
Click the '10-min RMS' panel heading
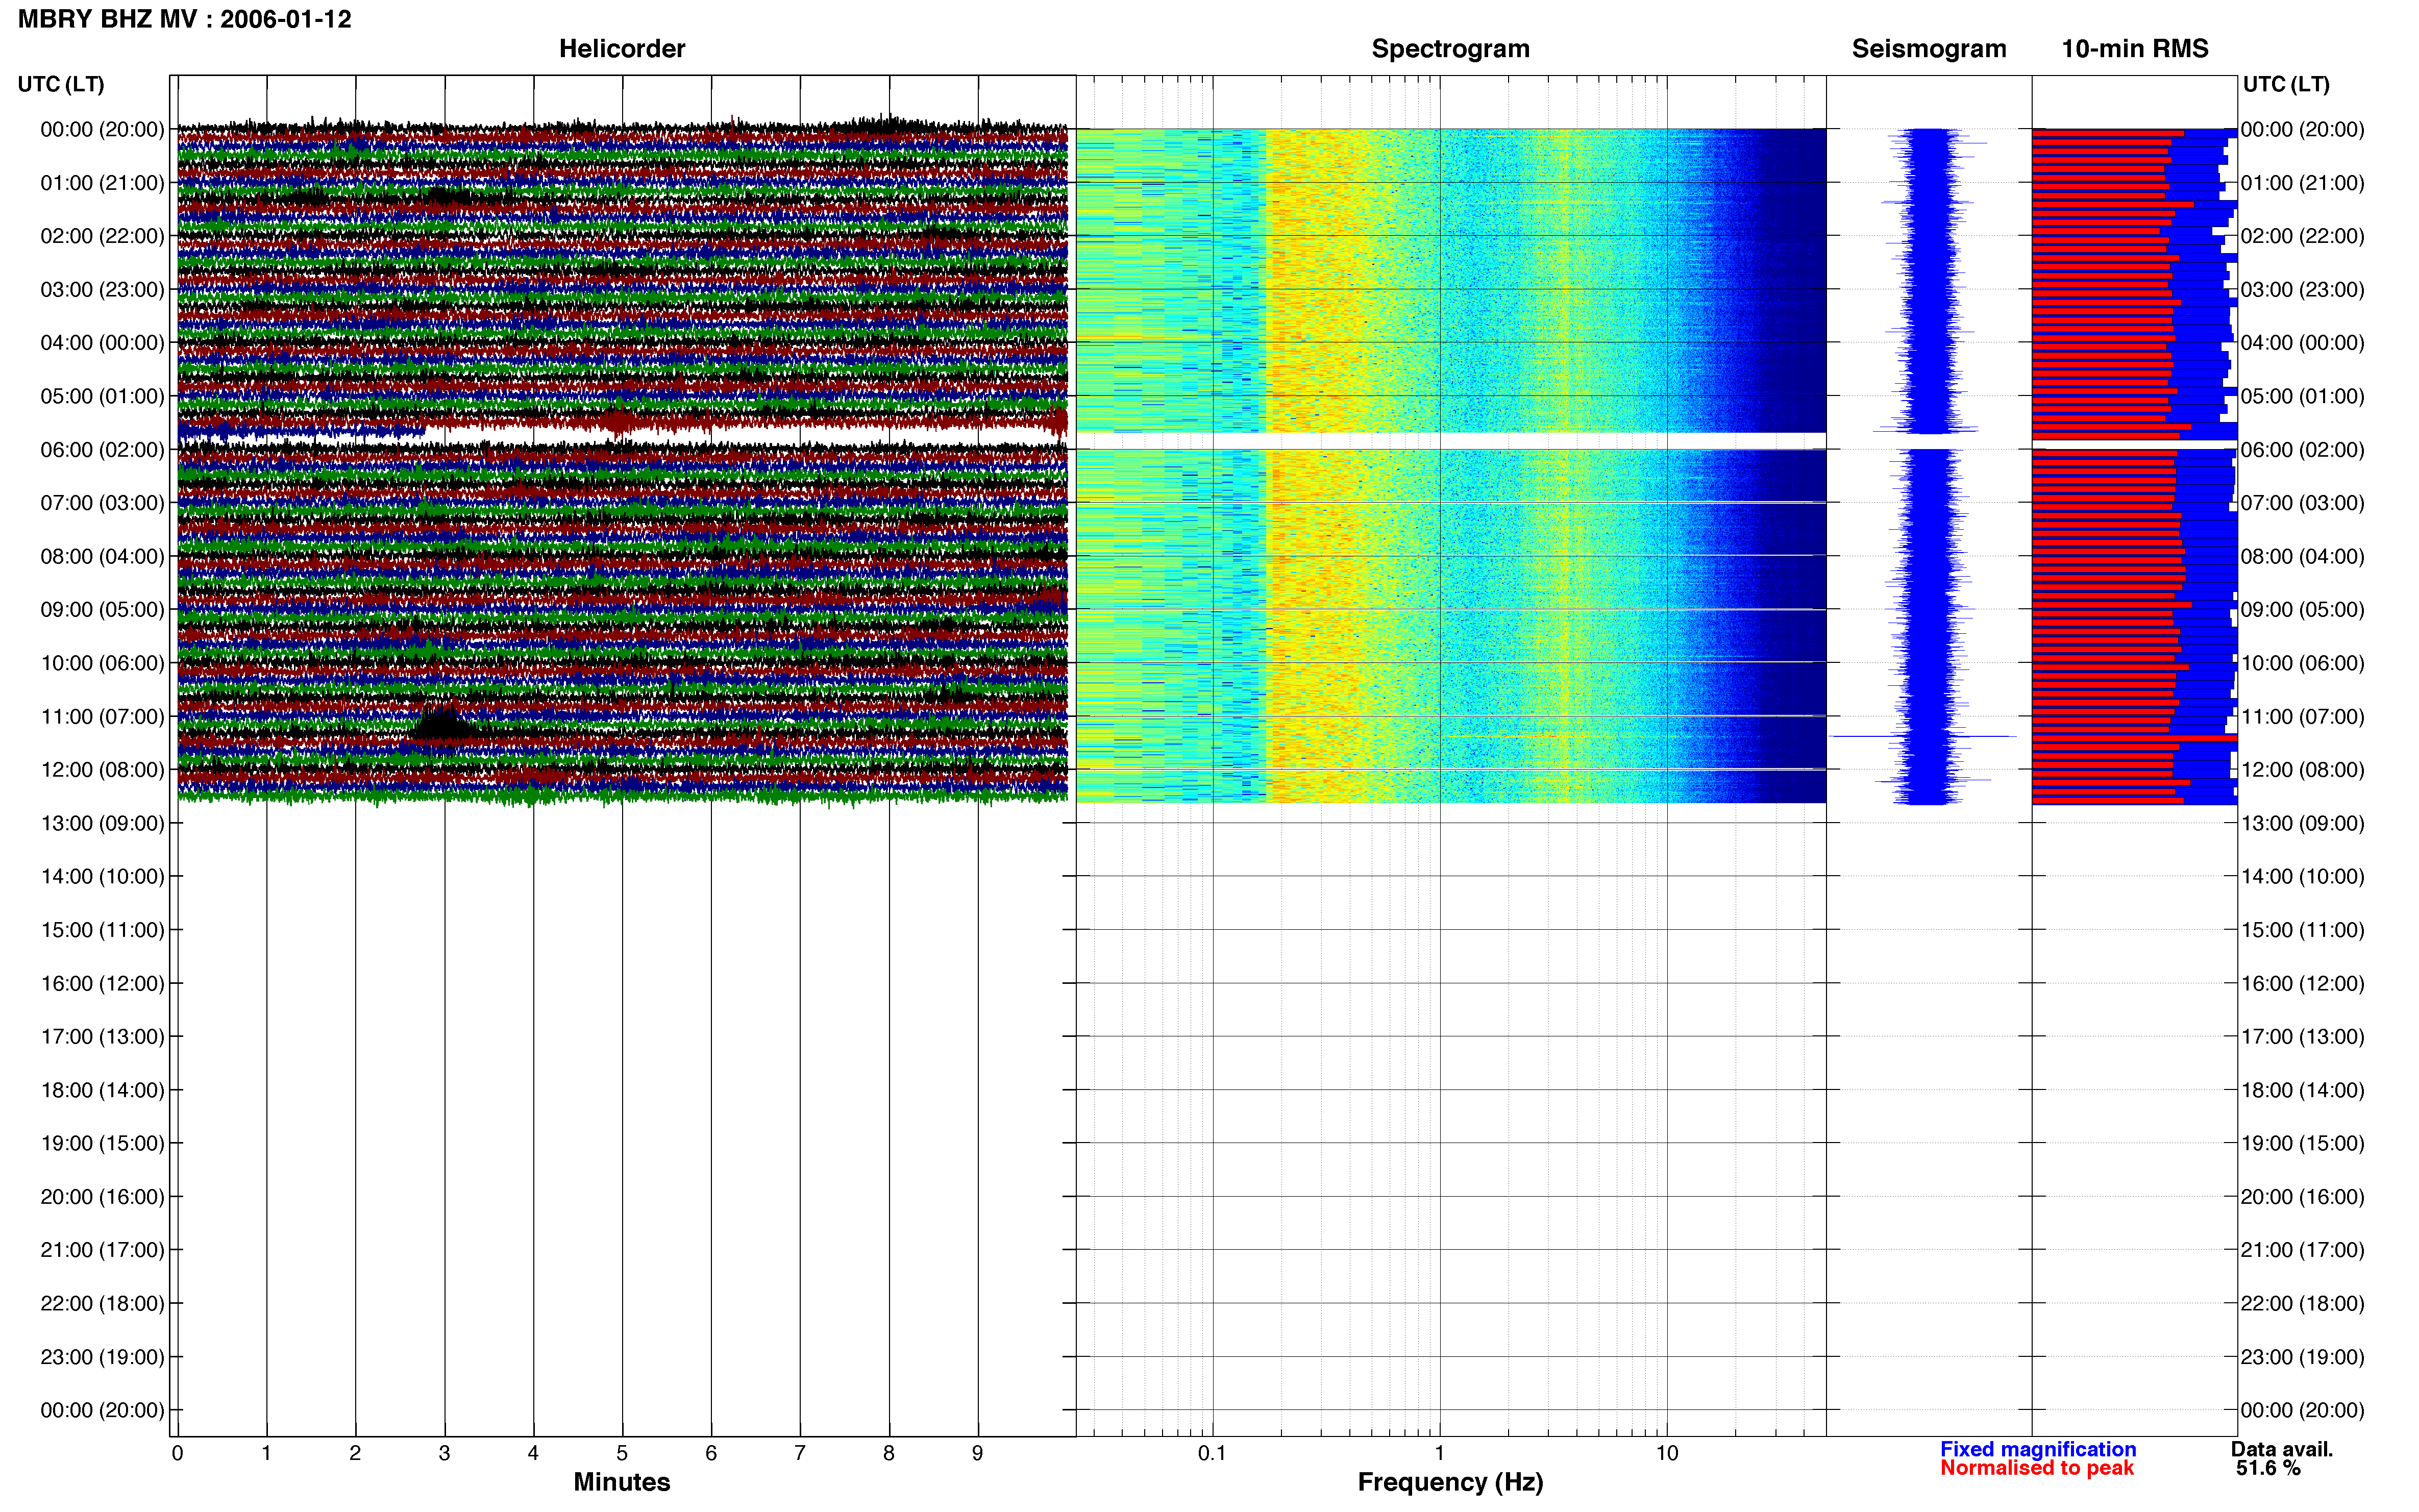point(2135,49)
